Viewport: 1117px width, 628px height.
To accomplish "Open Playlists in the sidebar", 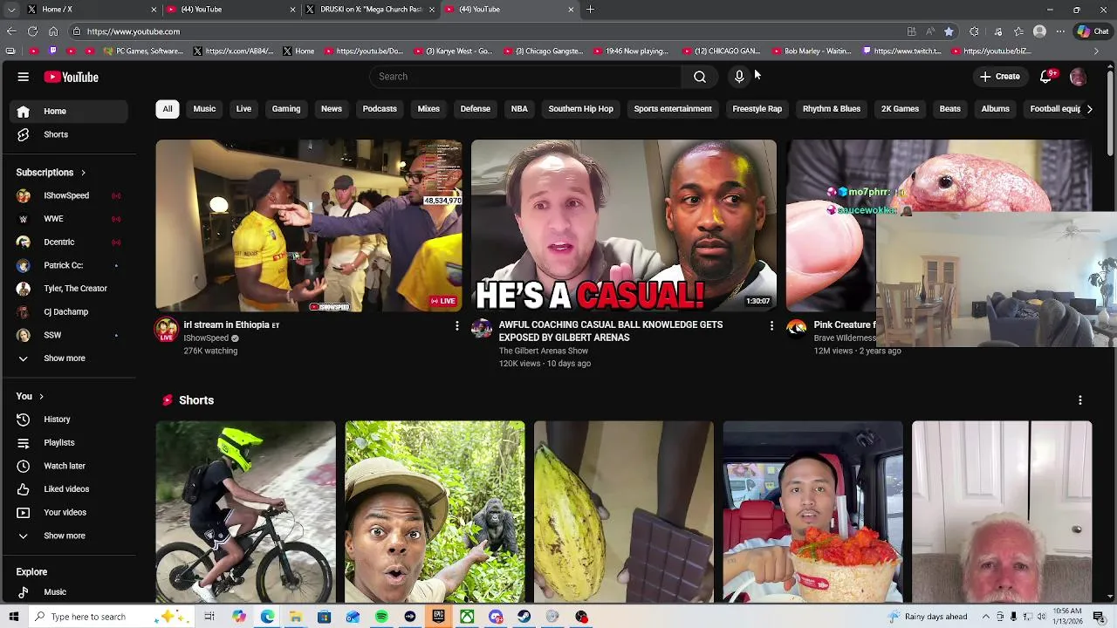I will pos(70,443).
